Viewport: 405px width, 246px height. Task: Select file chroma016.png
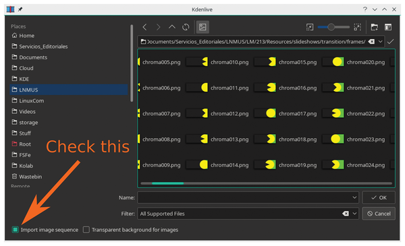(x=286, y=88)
